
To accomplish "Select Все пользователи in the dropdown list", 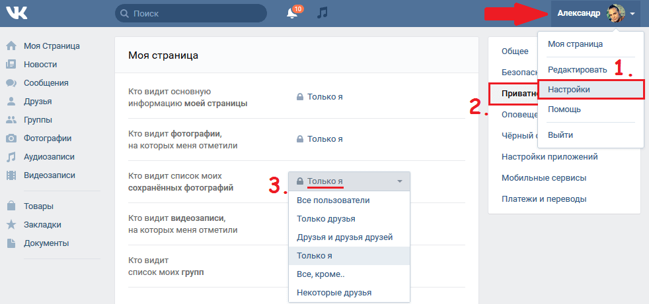I will [x=333, y=200].
